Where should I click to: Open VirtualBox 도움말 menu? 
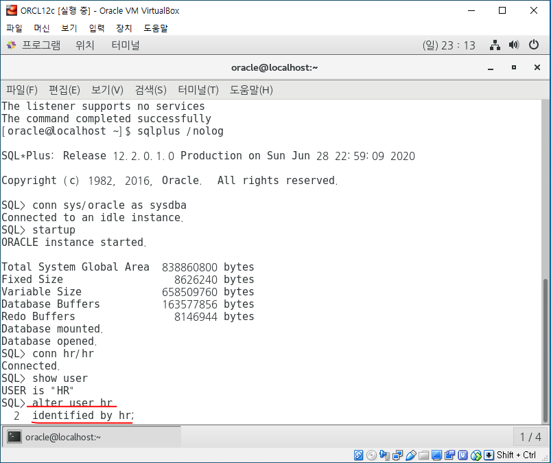pyautogui.click(x=156, y=28)
